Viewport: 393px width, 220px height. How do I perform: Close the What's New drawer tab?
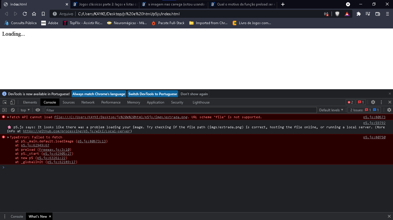click(x=50, y=217)
